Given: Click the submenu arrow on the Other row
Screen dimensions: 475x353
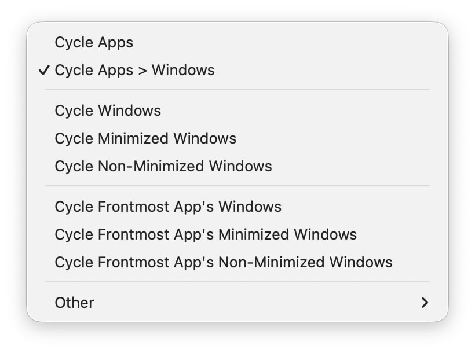Looking at the screenshot, I should point(425,303).
